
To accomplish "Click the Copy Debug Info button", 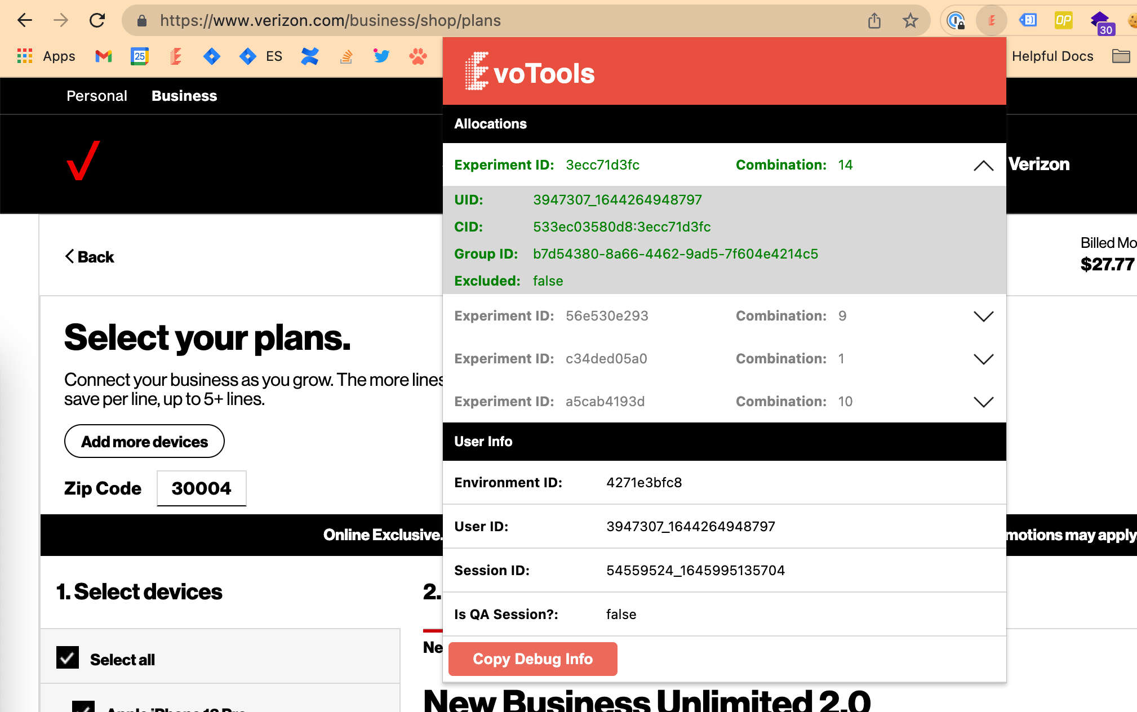I will pyautogui.click(x=532, y=658).
